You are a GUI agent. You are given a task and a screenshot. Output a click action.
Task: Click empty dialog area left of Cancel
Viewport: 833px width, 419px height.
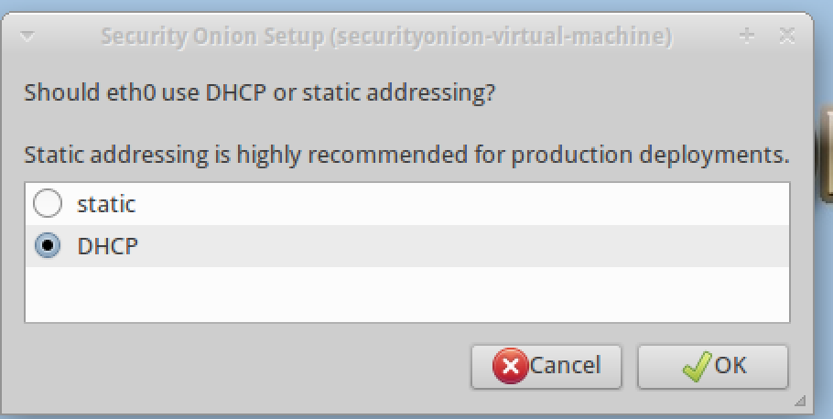pos(247,366)
